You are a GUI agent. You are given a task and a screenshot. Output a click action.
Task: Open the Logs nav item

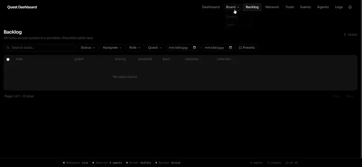point(338,7)
